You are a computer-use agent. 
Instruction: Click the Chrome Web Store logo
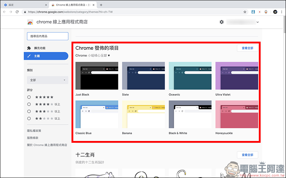30,22
